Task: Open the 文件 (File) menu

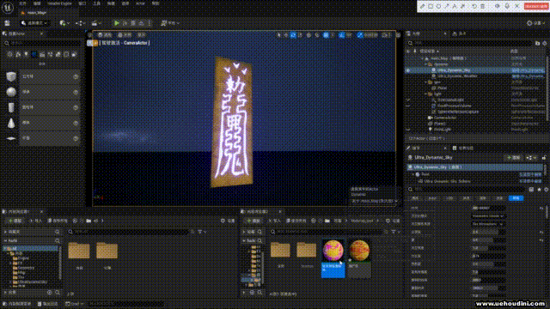Action: 22,3
